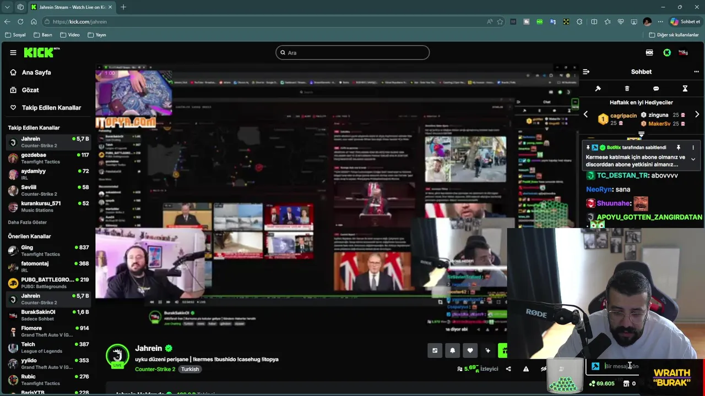This screenshot has width=705, height=396.
Task: Click the speech bubble icon in chat toolbar
Action: tap(656, 89)
